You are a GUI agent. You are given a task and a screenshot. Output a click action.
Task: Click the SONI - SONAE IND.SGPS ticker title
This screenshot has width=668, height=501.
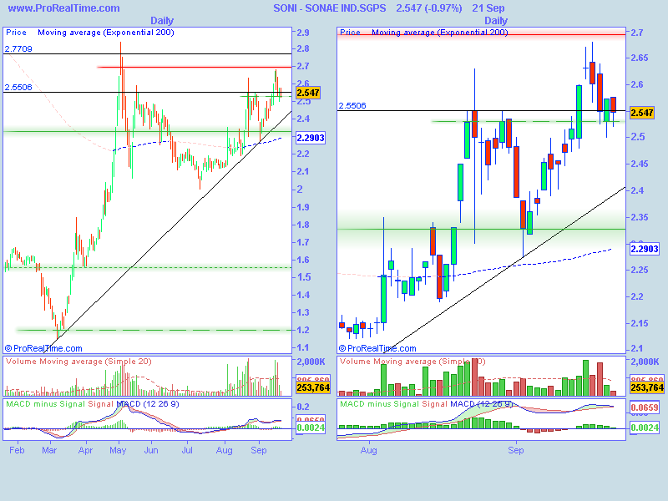[x=329, y=8]
